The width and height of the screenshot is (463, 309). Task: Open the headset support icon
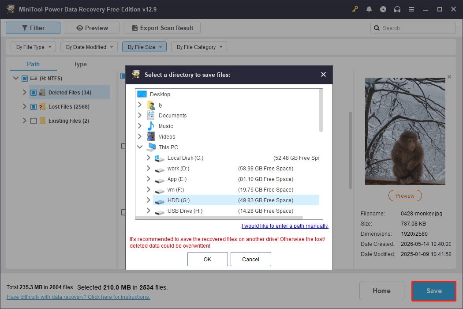pyautogui.click(x=397, y=9)
